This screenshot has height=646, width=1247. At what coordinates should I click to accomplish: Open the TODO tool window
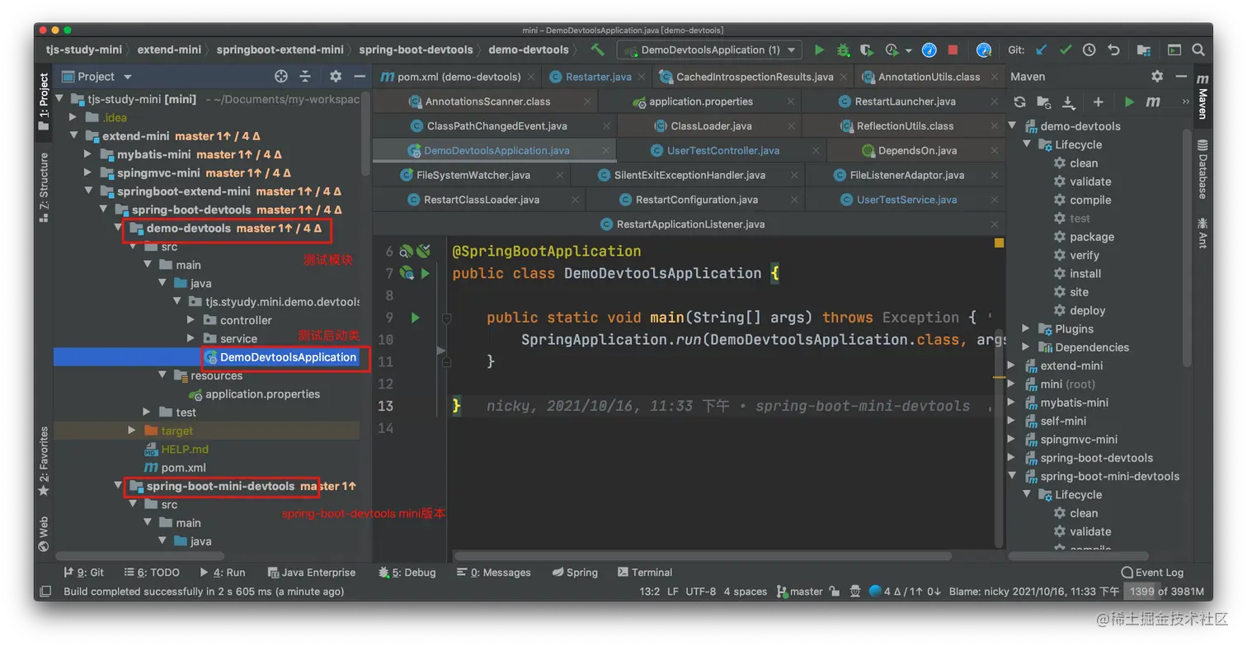(152, 573)
